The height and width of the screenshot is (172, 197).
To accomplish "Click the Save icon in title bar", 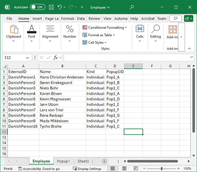I will click(x=51, y=7).
